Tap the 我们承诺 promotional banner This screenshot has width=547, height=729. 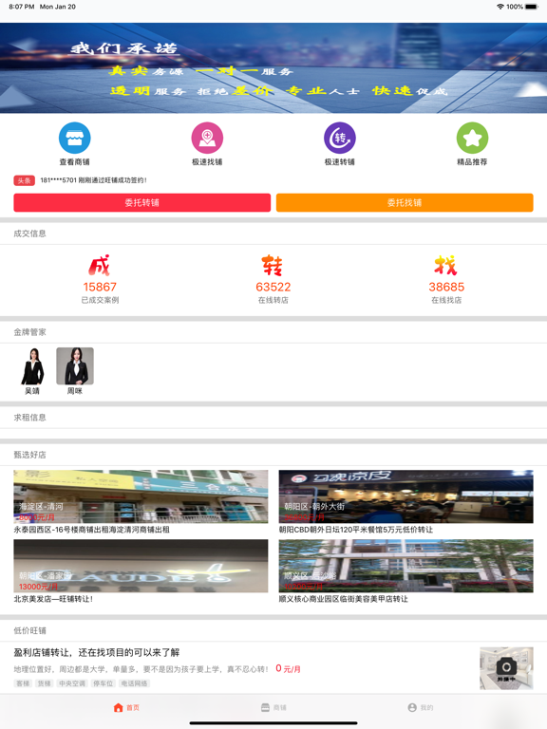[273, 68]
